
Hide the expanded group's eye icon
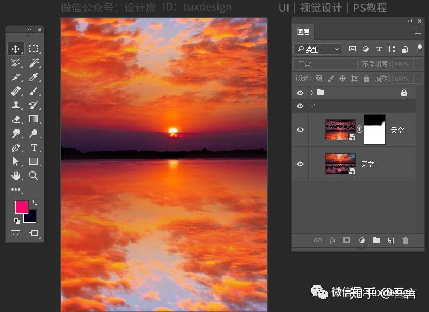pyautogui.click(x=300, y=106)
